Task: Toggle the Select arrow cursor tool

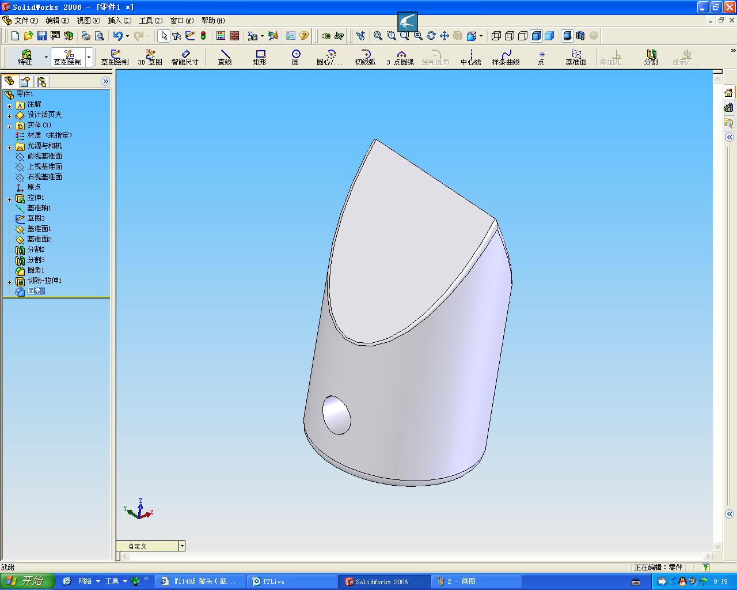Action: [164, 36]
